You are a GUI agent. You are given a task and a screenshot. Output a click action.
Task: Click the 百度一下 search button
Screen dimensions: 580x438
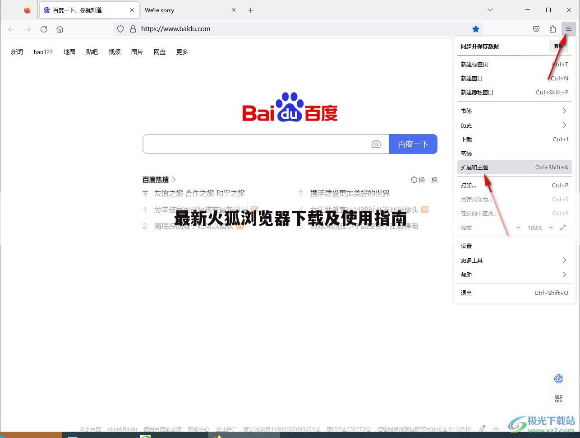pyautogui.click(x=413, y=144)
